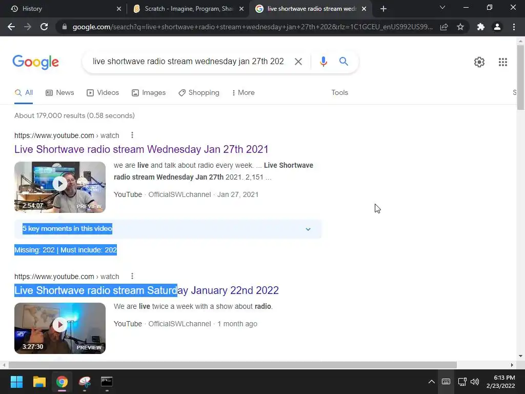525x394 pixels.
Task: Start voice search with microphone
Action: click(323, 62)
